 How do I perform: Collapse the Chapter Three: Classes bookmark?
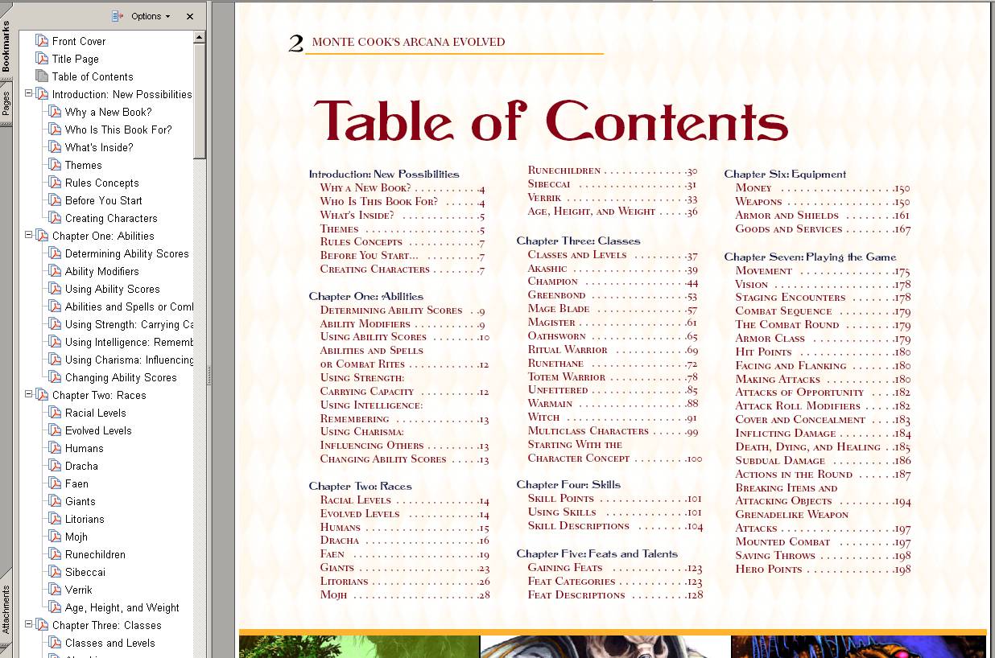(x=28, y=625)
